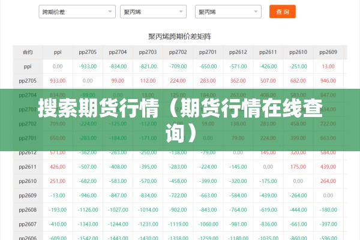This screenshot has height=240, width=360.
Task: Select the pp2611 row label
Action: [28, 167]
